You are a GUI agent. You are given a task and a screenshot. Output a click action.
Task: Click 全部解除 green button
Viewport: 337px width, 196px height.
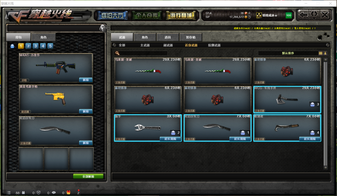click(x=88, y=176)
